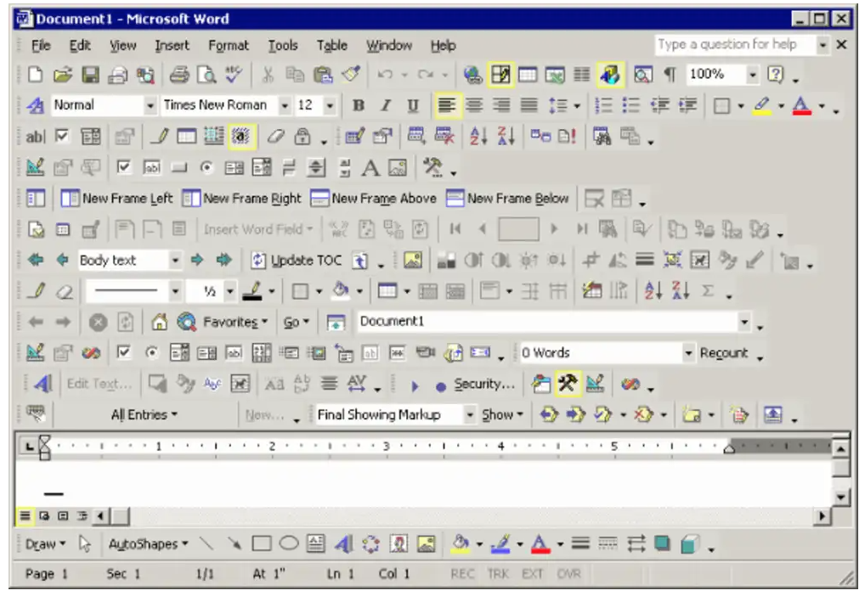Expand the 100% zoom dropdown

coord(752,75)
